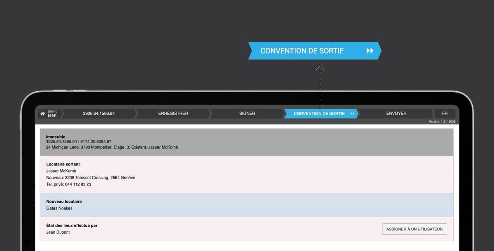Click the phone number Tel. privé: 044 112 93 23
The image size is (494, 251).
69,184
